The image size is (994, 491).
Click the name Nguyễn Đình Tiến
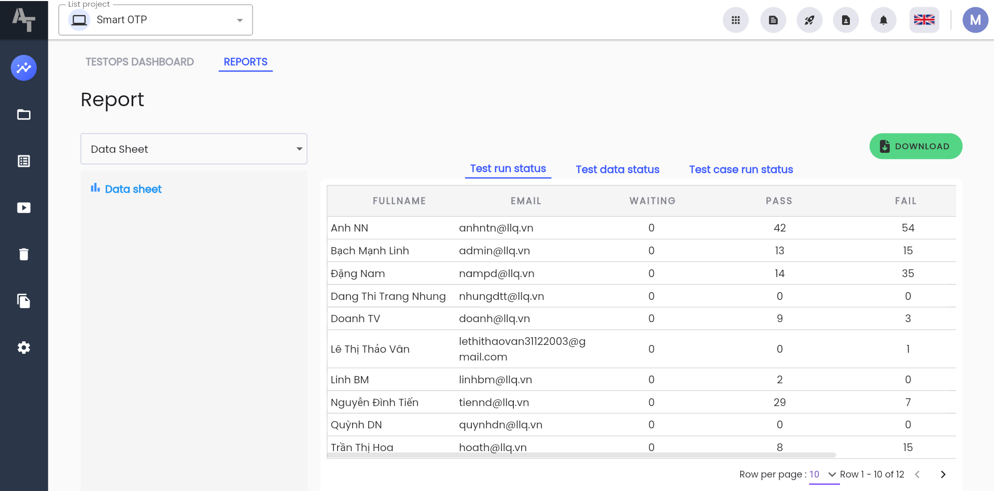pos(374,402)
